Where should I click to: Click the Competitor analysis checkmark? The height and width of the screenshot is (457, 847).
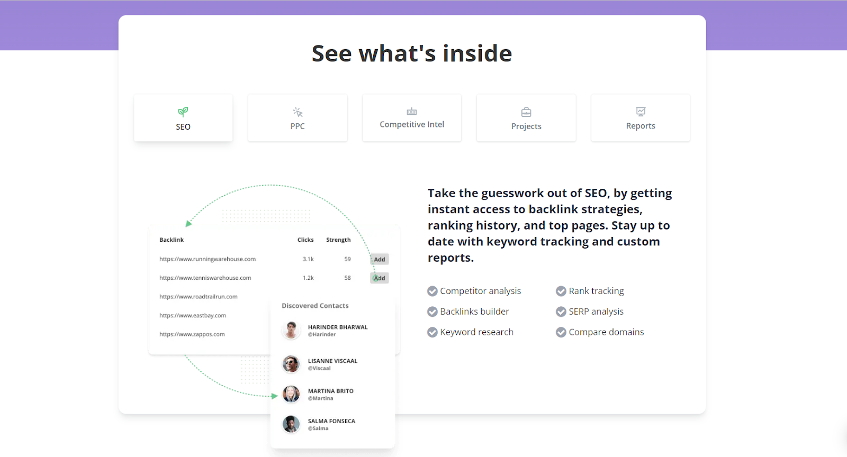tap(432, 291)
